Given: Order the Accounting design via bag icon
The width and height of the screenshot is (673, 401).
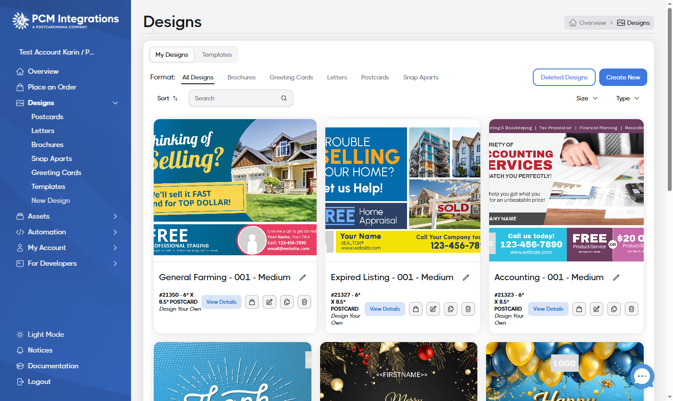Looking at the screenshot, I should pos(579,309).
